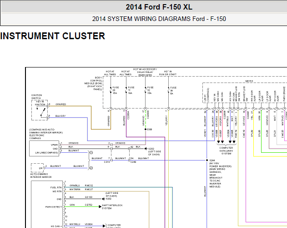The width and height of the screenshot is (287, 228).
Task: Click the 'FUSE 35 5A' label
Action: tap(173, 90)
